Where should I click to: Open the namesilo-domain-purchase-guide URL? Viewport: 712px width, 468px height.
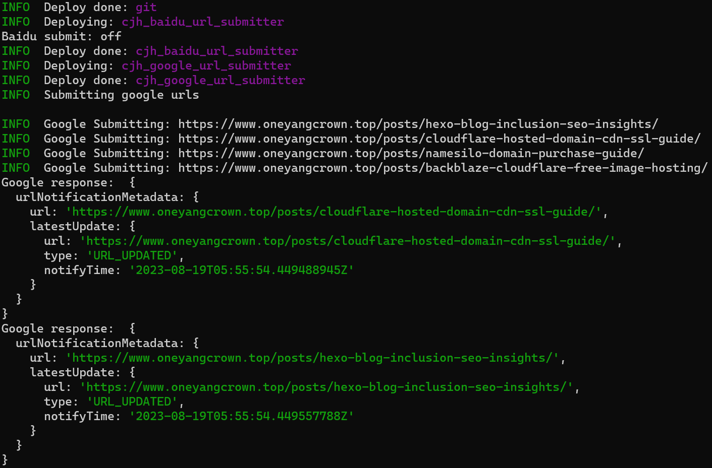411,153
